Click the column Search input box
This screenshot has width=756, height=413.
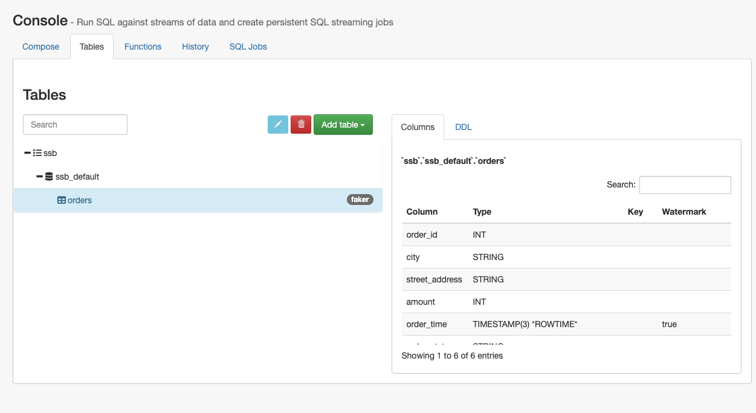coord(685,185)
